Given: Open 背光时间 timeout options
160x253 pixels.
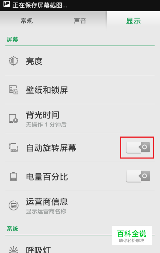Looking at the screenshot, I should click(x=80, y=118).
